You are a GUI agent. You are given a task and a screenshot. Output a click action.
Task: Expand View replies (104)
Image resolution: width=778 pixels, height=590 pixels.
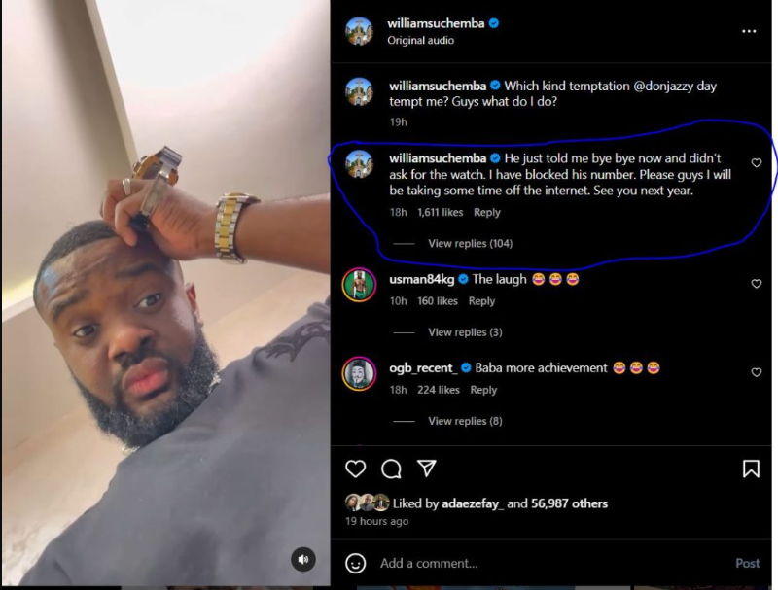pos(470,243)
